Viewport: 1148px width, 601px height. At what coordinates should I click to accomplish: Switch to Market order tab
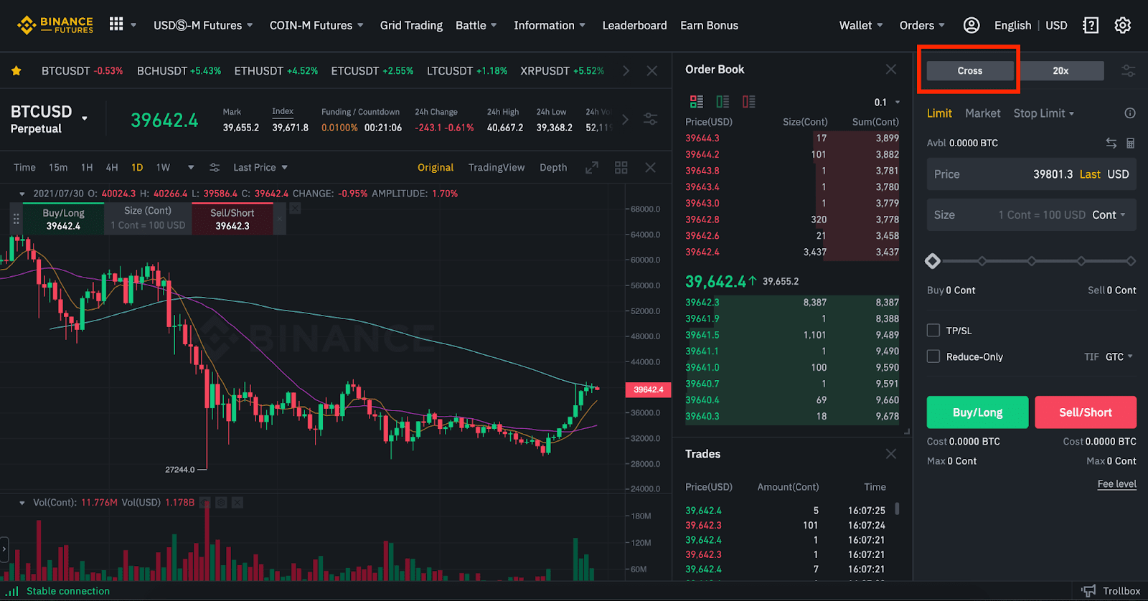[x=982, y=113]
